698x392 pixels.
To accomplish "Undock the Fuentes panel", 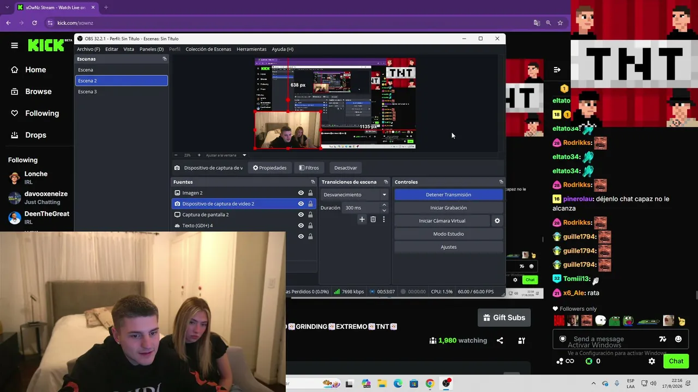I will pyautogui.click(x=313, y=182).
